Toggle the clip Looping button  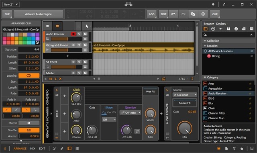[29, 75]
